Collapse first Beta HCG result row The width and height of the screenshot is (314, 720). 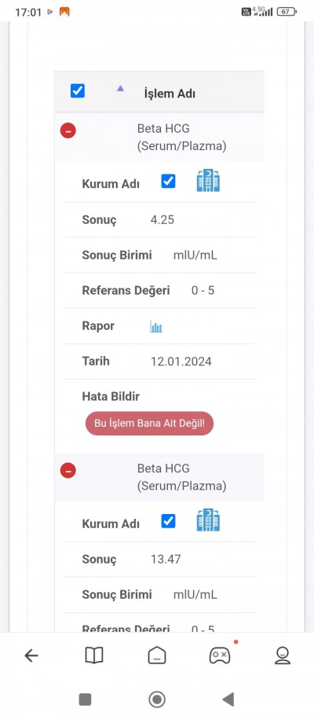68,130
